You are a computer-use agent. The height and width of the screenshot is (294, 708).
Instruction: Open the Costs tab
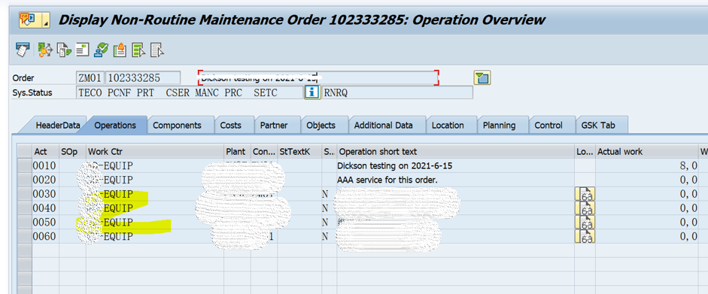[x=231, y=126]
